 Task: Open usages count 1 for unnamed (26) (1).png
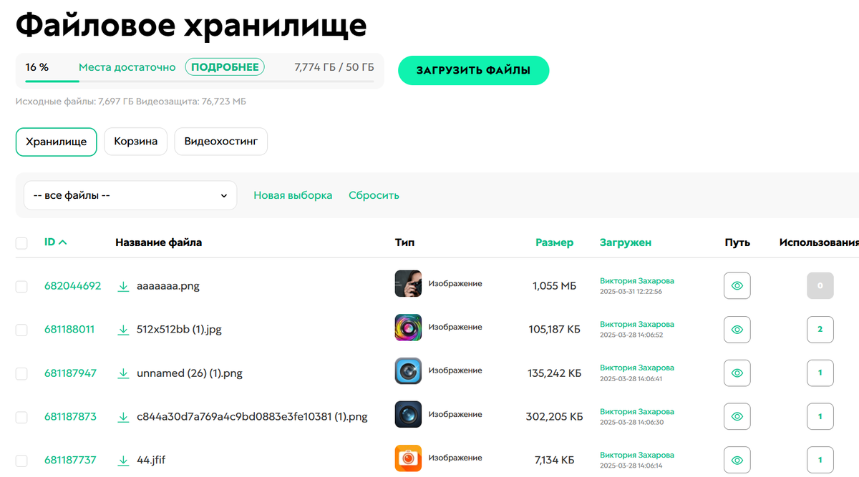pyautogui.click(x=820, y=373)
